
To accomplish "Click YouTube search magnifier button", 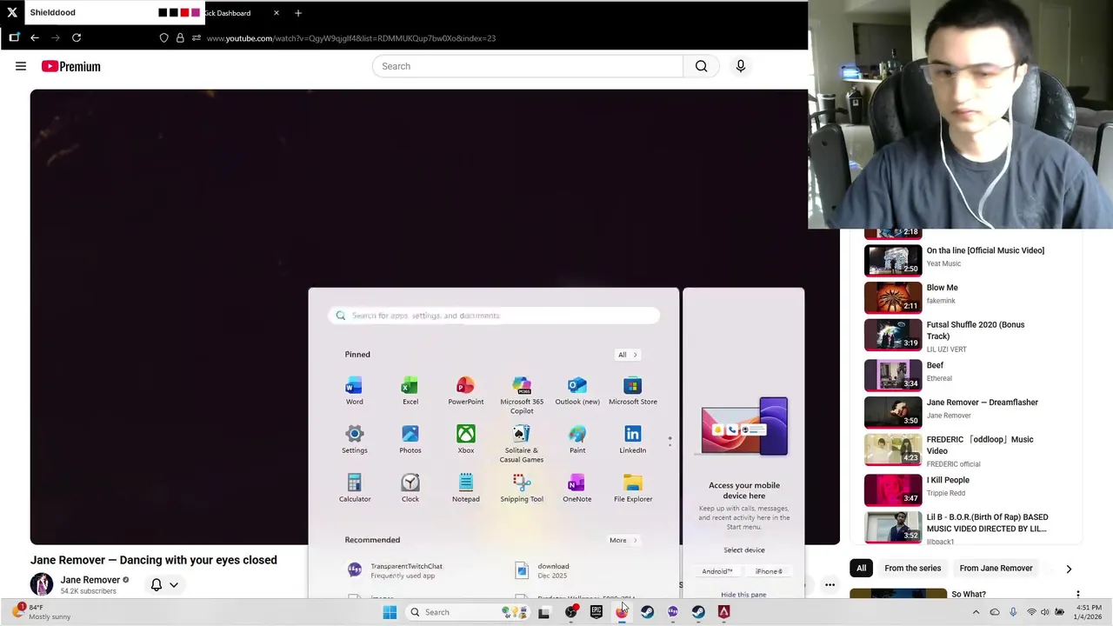I will point(701,66).
